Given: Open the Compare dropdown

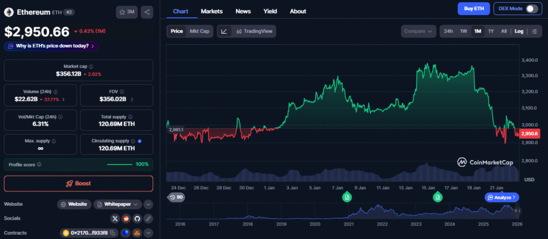Looking at the screenshot, I should tap(418, 31).
